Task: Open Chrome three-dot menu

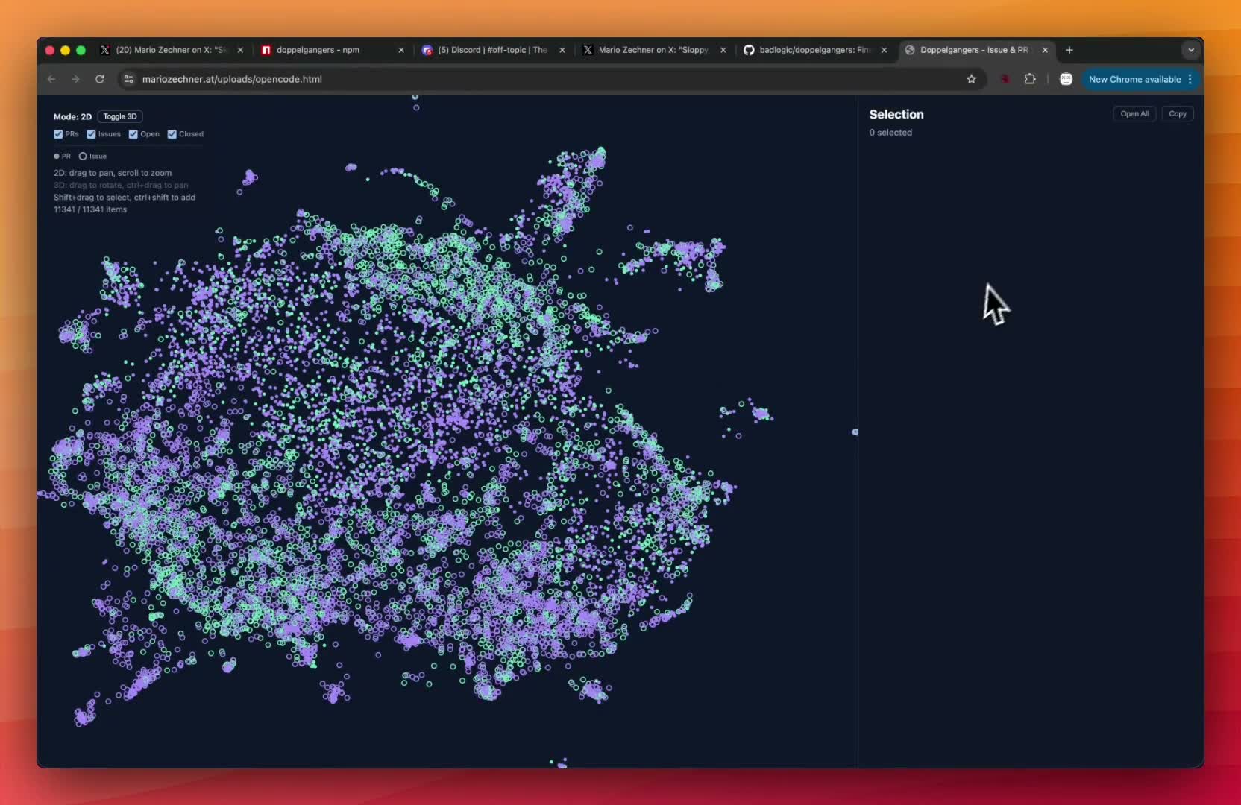Action: (x=1190, y=79)
